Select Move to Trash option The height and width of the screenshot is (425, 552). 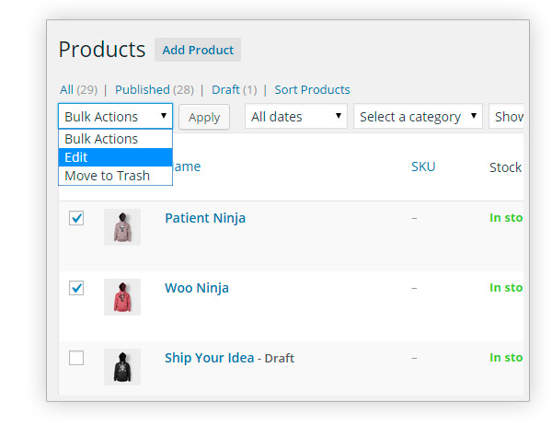click(108, 176)
